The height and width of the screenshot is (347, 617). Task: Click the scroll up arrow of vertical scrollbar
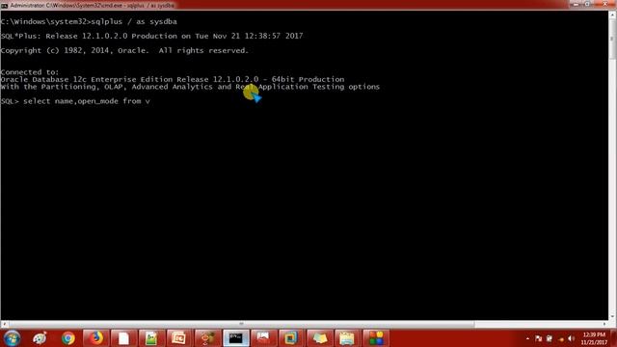click(x=612, y=15)
